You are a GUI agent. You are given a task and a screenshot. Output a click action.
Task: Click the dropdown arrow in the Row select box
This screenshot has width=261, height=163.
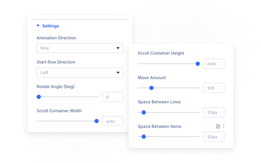coord(118,48)
